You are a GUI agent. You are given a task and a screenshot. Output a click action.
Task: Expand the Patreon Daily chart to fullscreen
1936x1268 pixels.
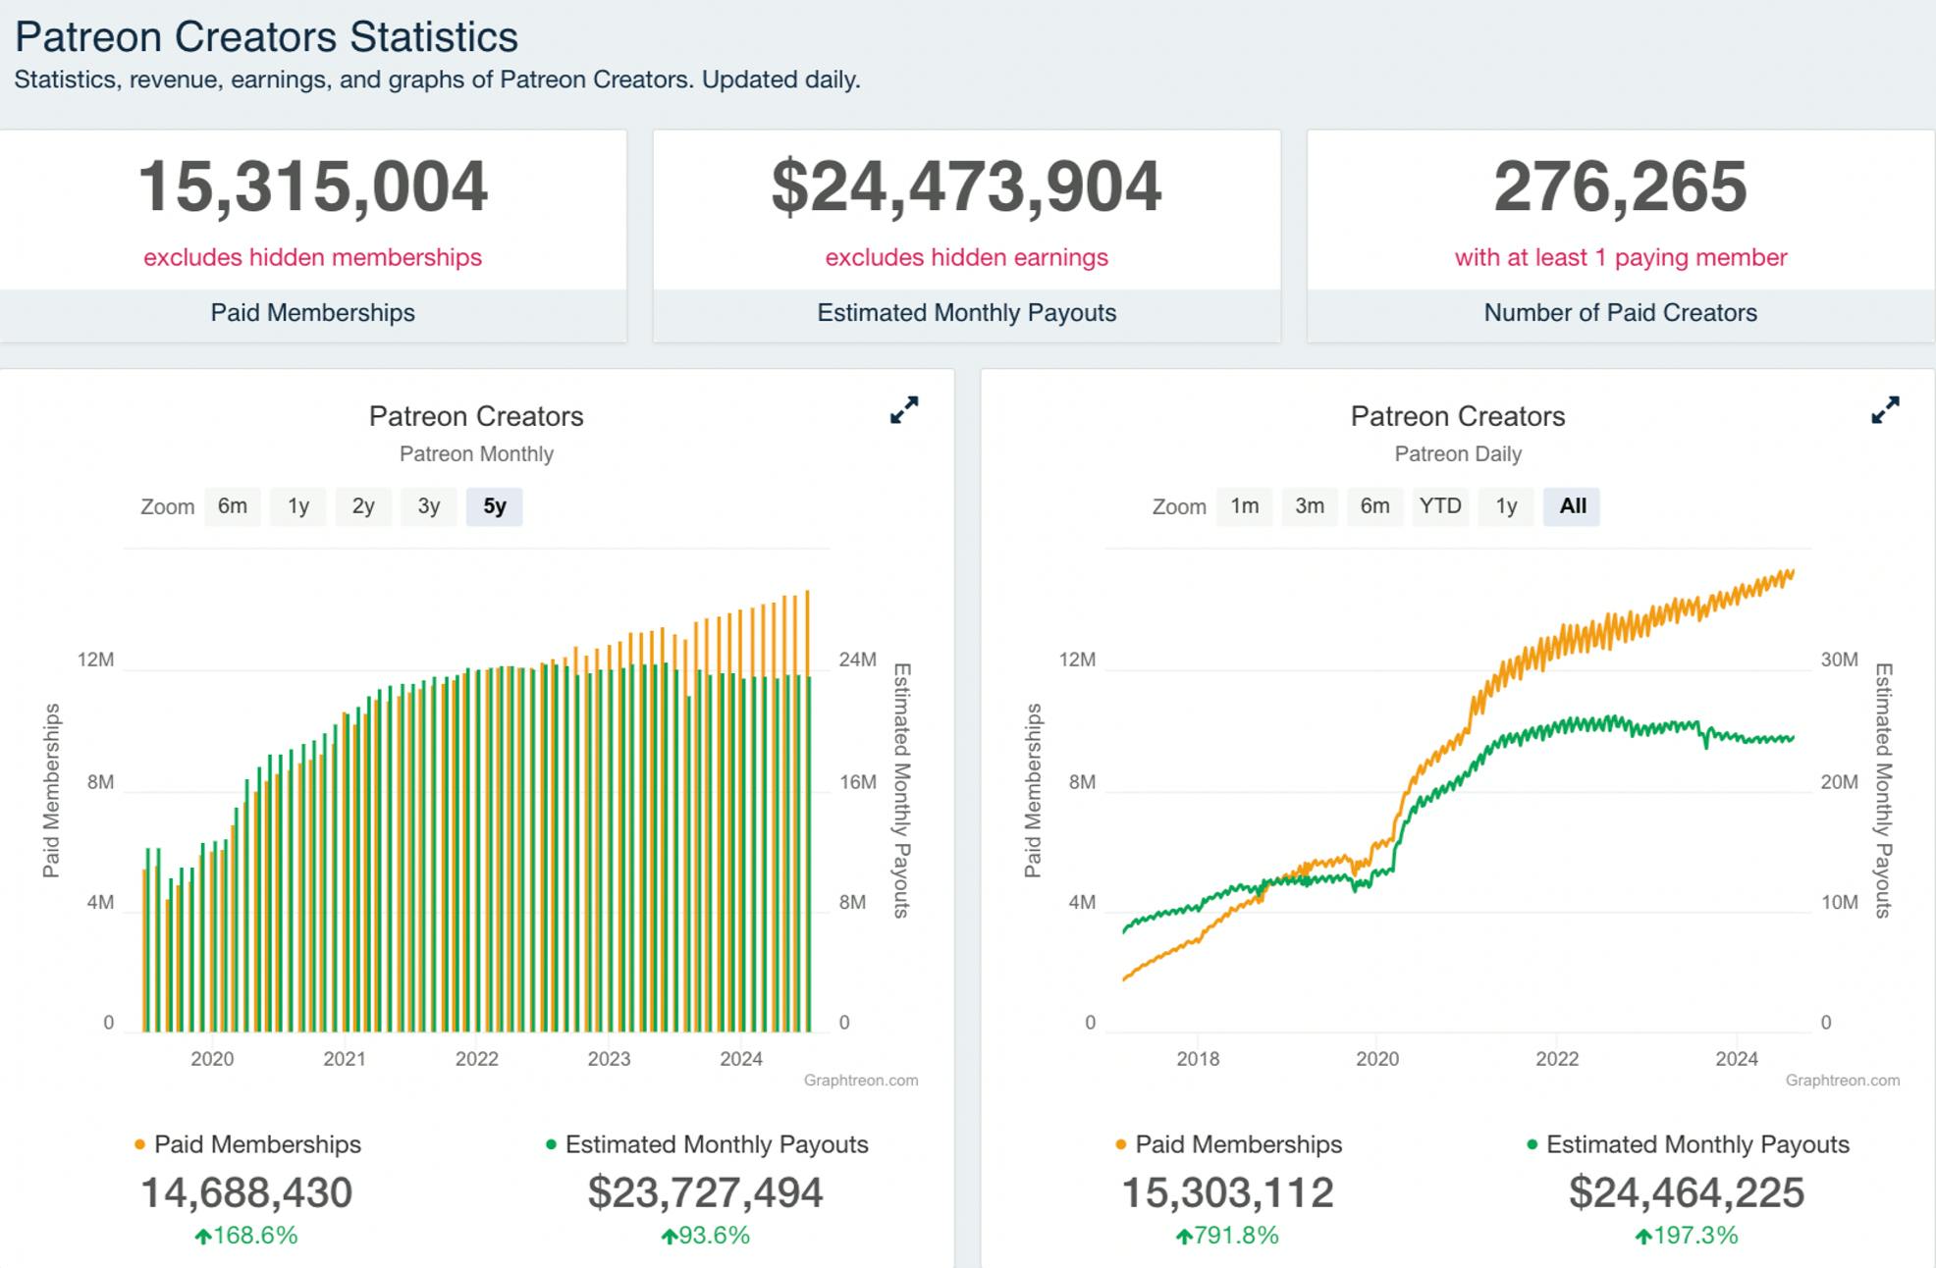1884,410
